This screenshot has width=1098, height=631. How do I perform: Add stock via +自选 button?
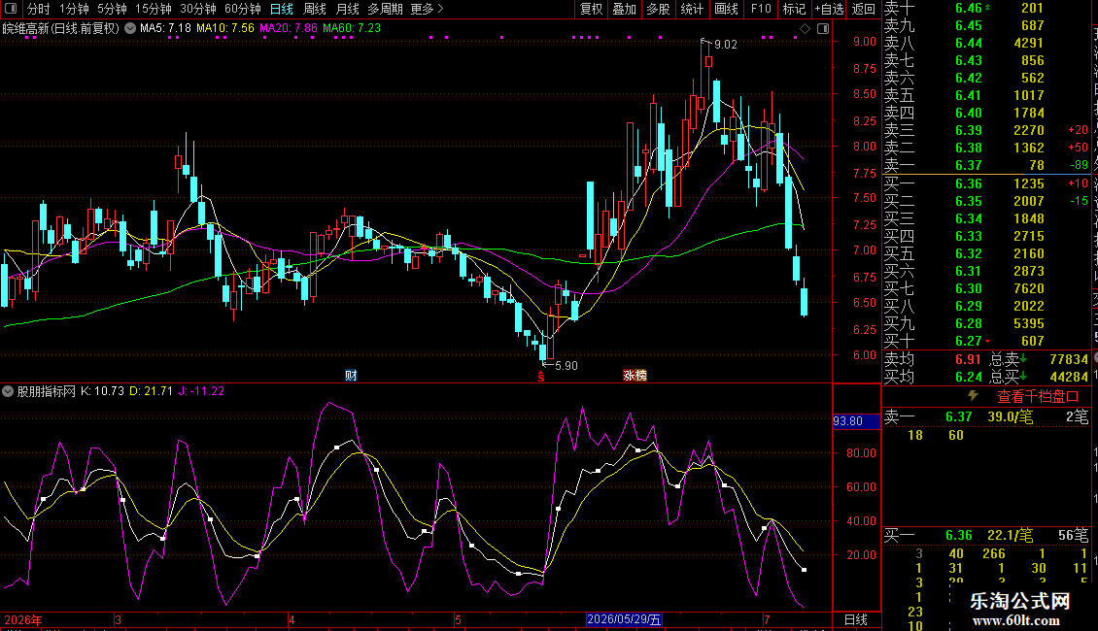[x=829, y=9]
